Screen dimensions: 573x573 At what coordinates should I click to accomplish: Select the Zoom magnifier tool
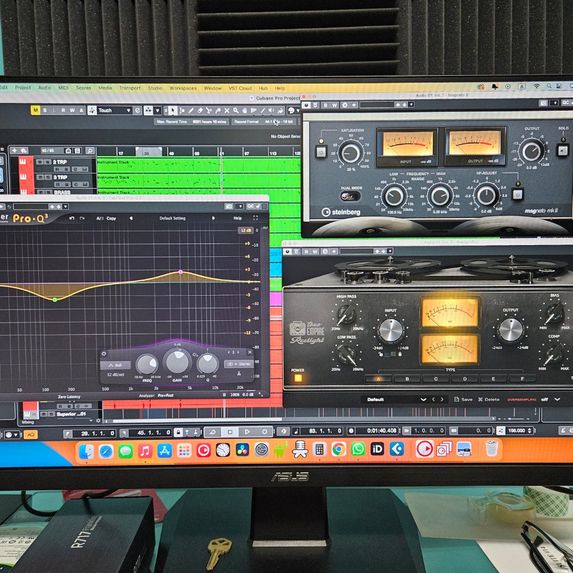click(236, 110)
